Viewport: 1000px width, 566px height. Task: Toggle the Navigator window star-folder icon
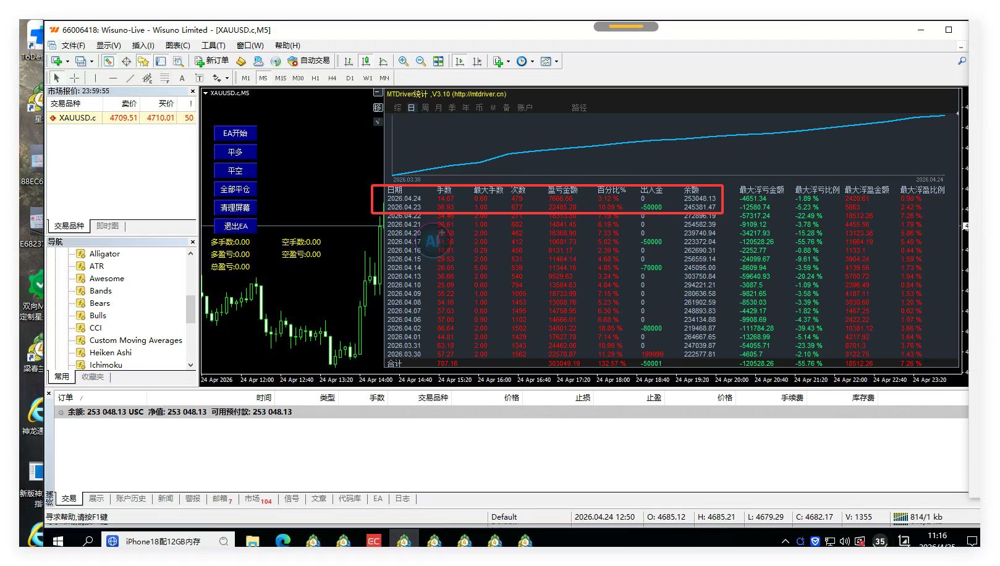click(x=143, y=61)
